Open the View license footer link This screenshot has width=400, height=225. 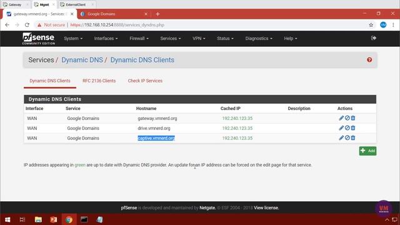tap(266, 208)
